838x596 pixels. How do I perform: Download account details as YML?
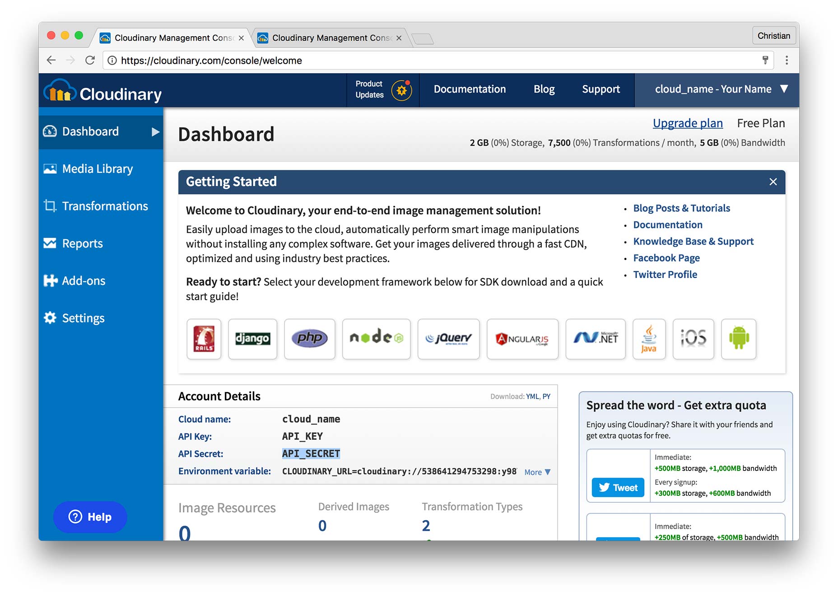coord(532,396)
